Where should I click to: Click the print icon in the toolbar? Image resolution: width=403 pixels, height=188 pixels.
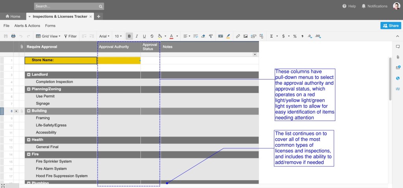13,36
